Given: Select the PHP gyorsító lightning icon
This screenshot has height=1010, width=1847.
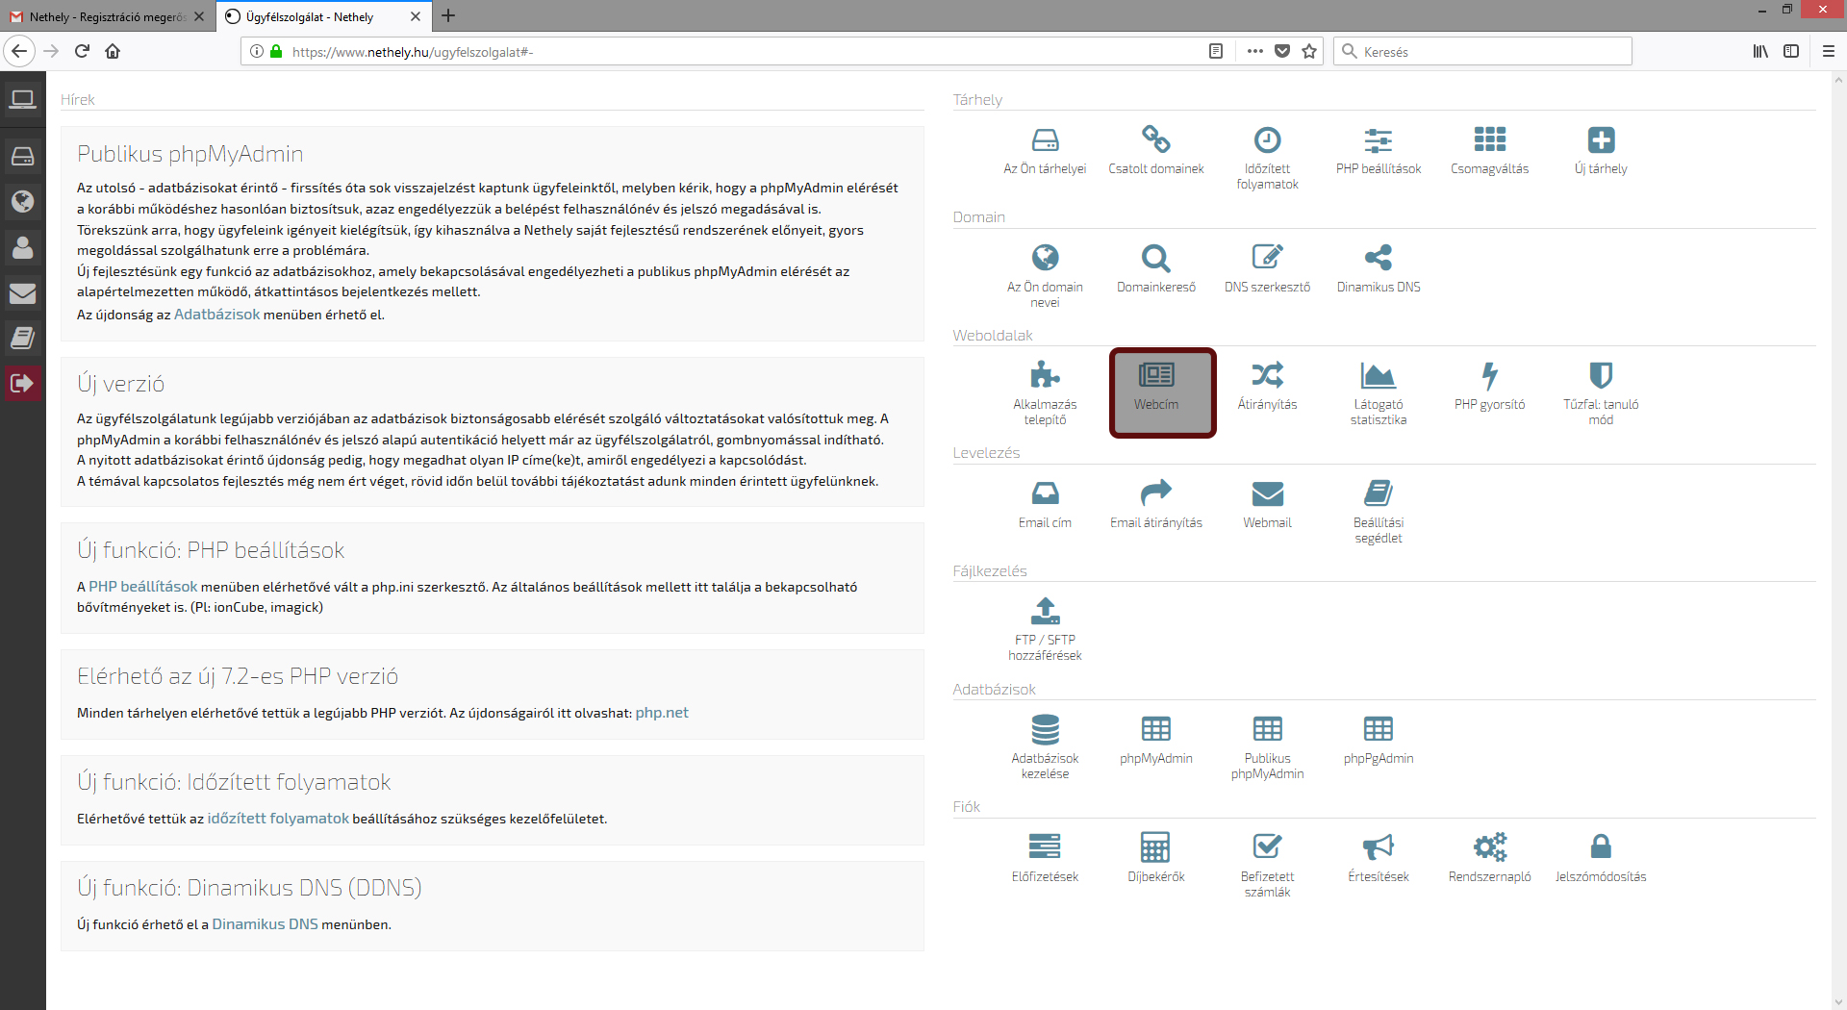Looking at the screenshot, I should (1489, 375).
